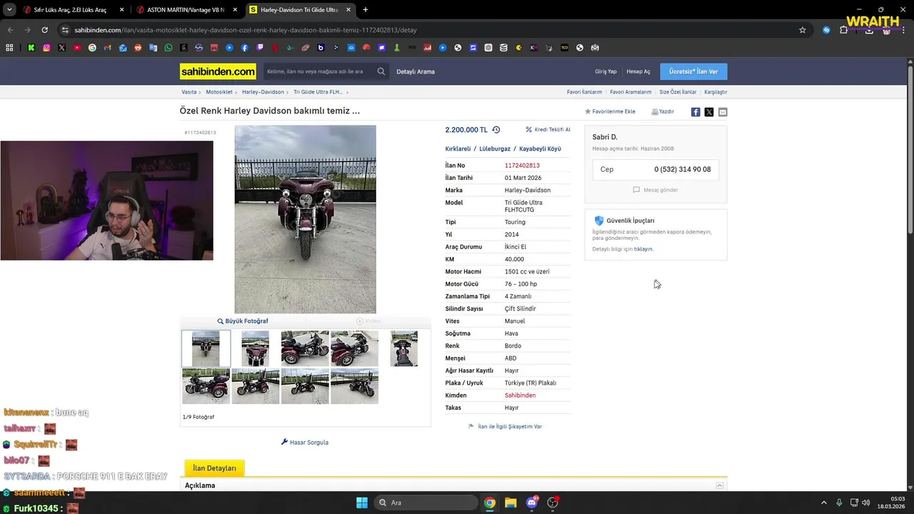Click Lüleburgaz location link
The height and width of the screenshot is (514, 914).
495,149
